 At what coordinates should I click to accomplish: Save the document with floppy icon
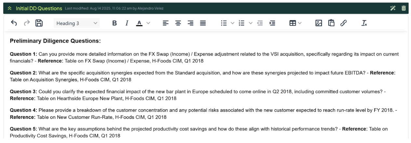tap(39, 23)
